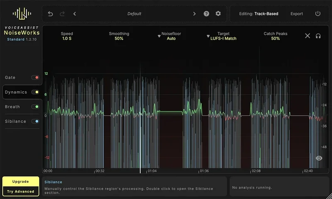Click the Export button
332x199 pixels.
coord(296,14)
